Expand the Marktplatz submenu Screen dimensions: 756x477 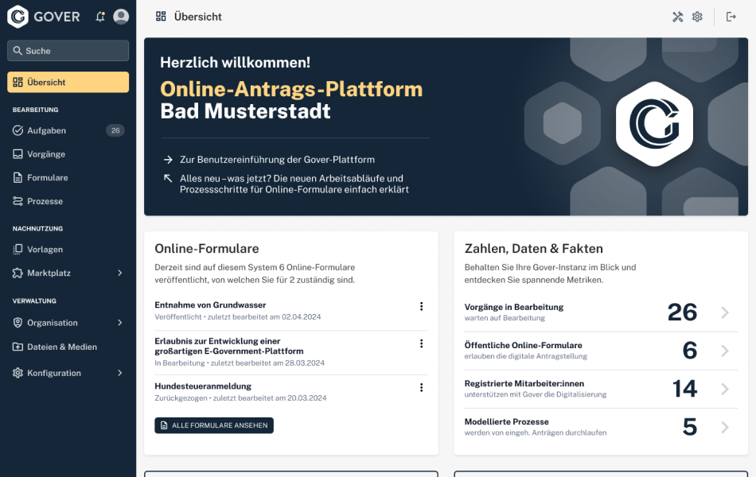pyautogui.click(x=120, y=273)
